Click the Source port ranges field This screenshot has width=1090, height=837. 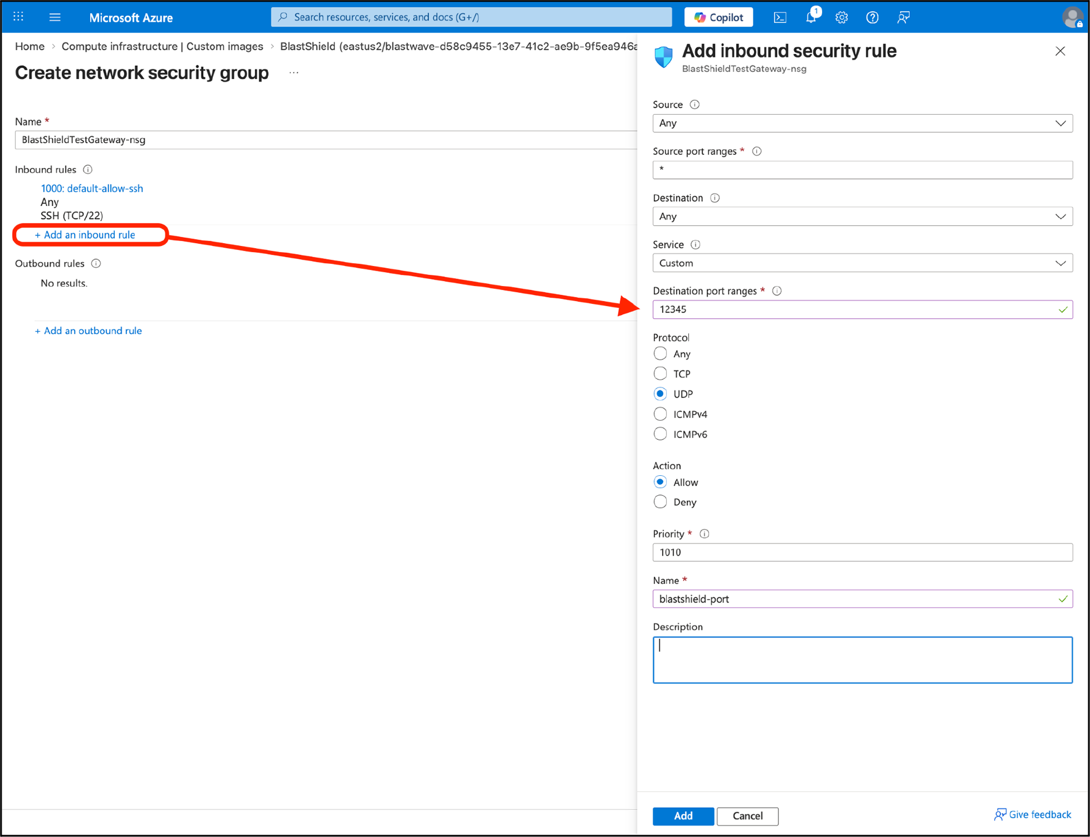pyautogui.click(x=862, y=170)
